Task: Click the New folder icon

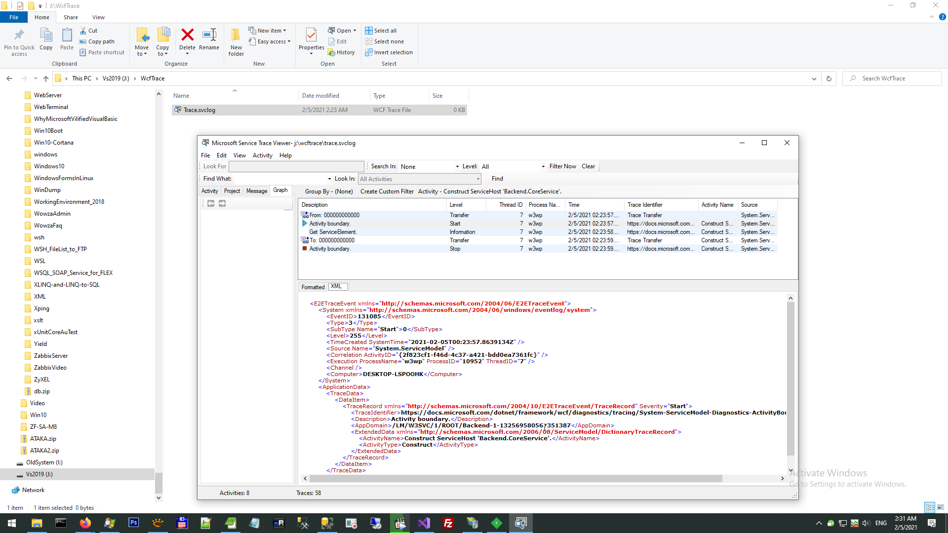Action: pos(236,36)
